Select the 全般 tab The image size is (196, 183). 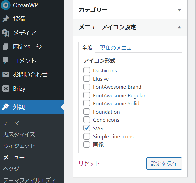pos(87,48)
